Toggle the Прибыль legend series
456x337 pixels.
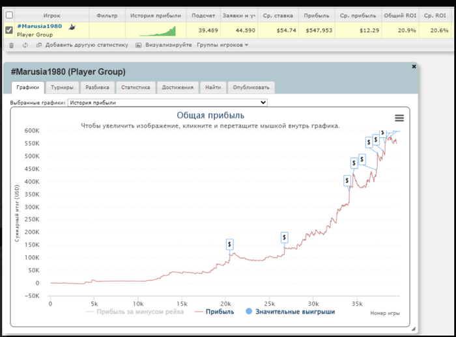point(214,312)
